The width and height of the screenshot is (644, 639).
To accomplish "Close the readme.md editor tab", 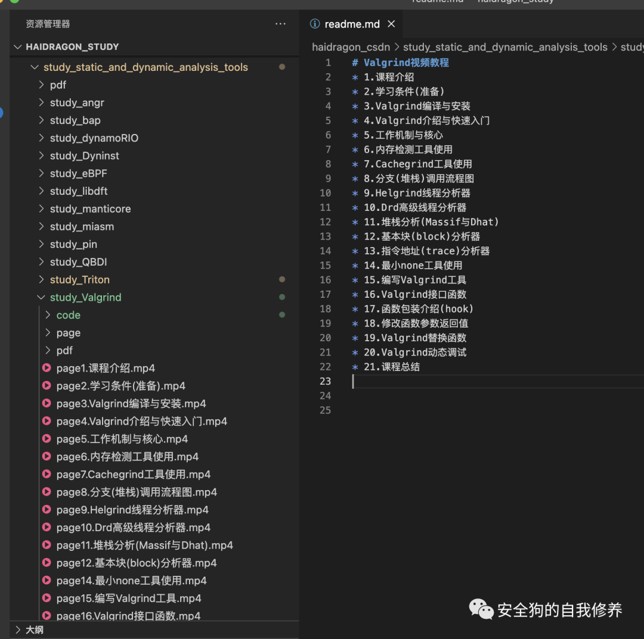I will (391, 24).
